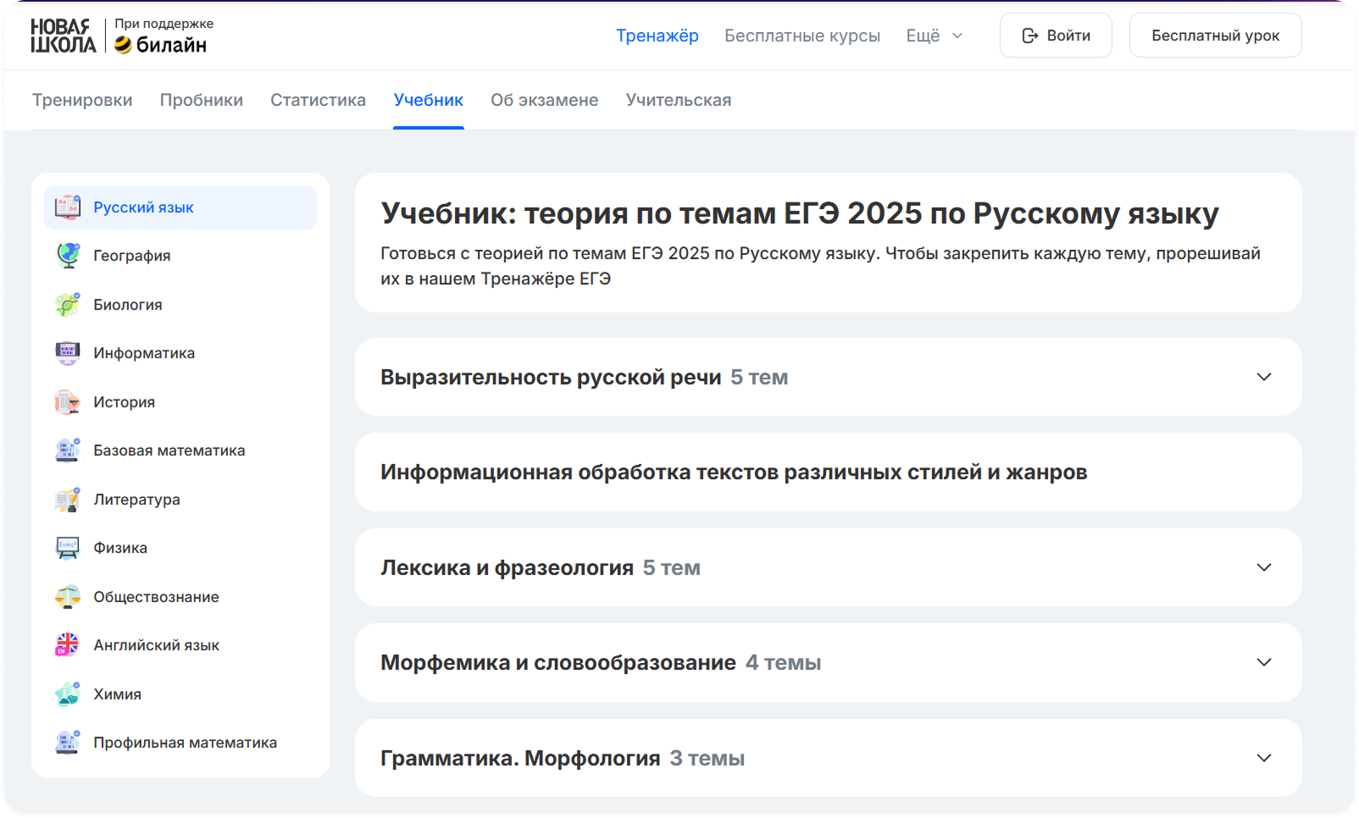The image size is (1359, 818).
Task: Open the Об экзамене tab
Action: coord(545,100)
